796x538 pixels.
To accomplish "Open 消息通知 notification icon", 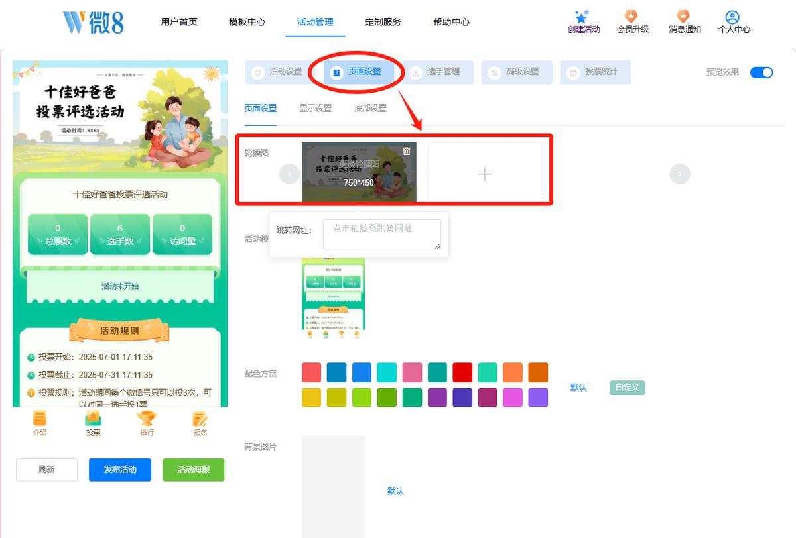I will tap(683, 17).
